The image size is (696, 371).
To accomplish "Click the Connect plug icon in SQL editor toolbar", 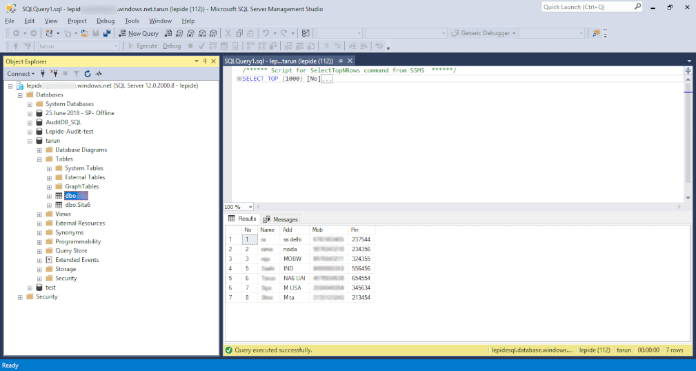I will pyautogui.click(x=16, y=46).
